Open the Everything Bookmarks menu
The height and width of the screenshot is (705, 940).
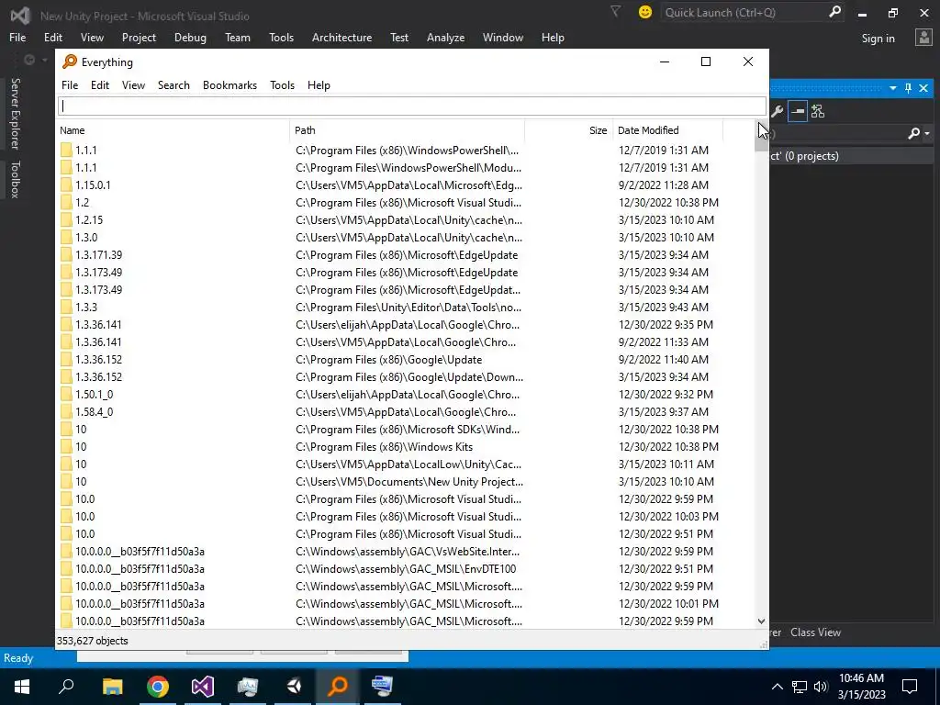[229, 85]
